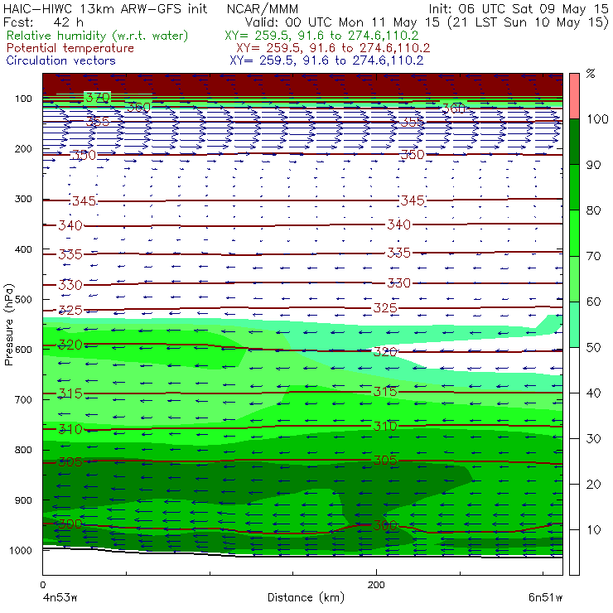Click the '80' colorbar percent label
Viewport: 613px width, 613px height.
(593, 210)
